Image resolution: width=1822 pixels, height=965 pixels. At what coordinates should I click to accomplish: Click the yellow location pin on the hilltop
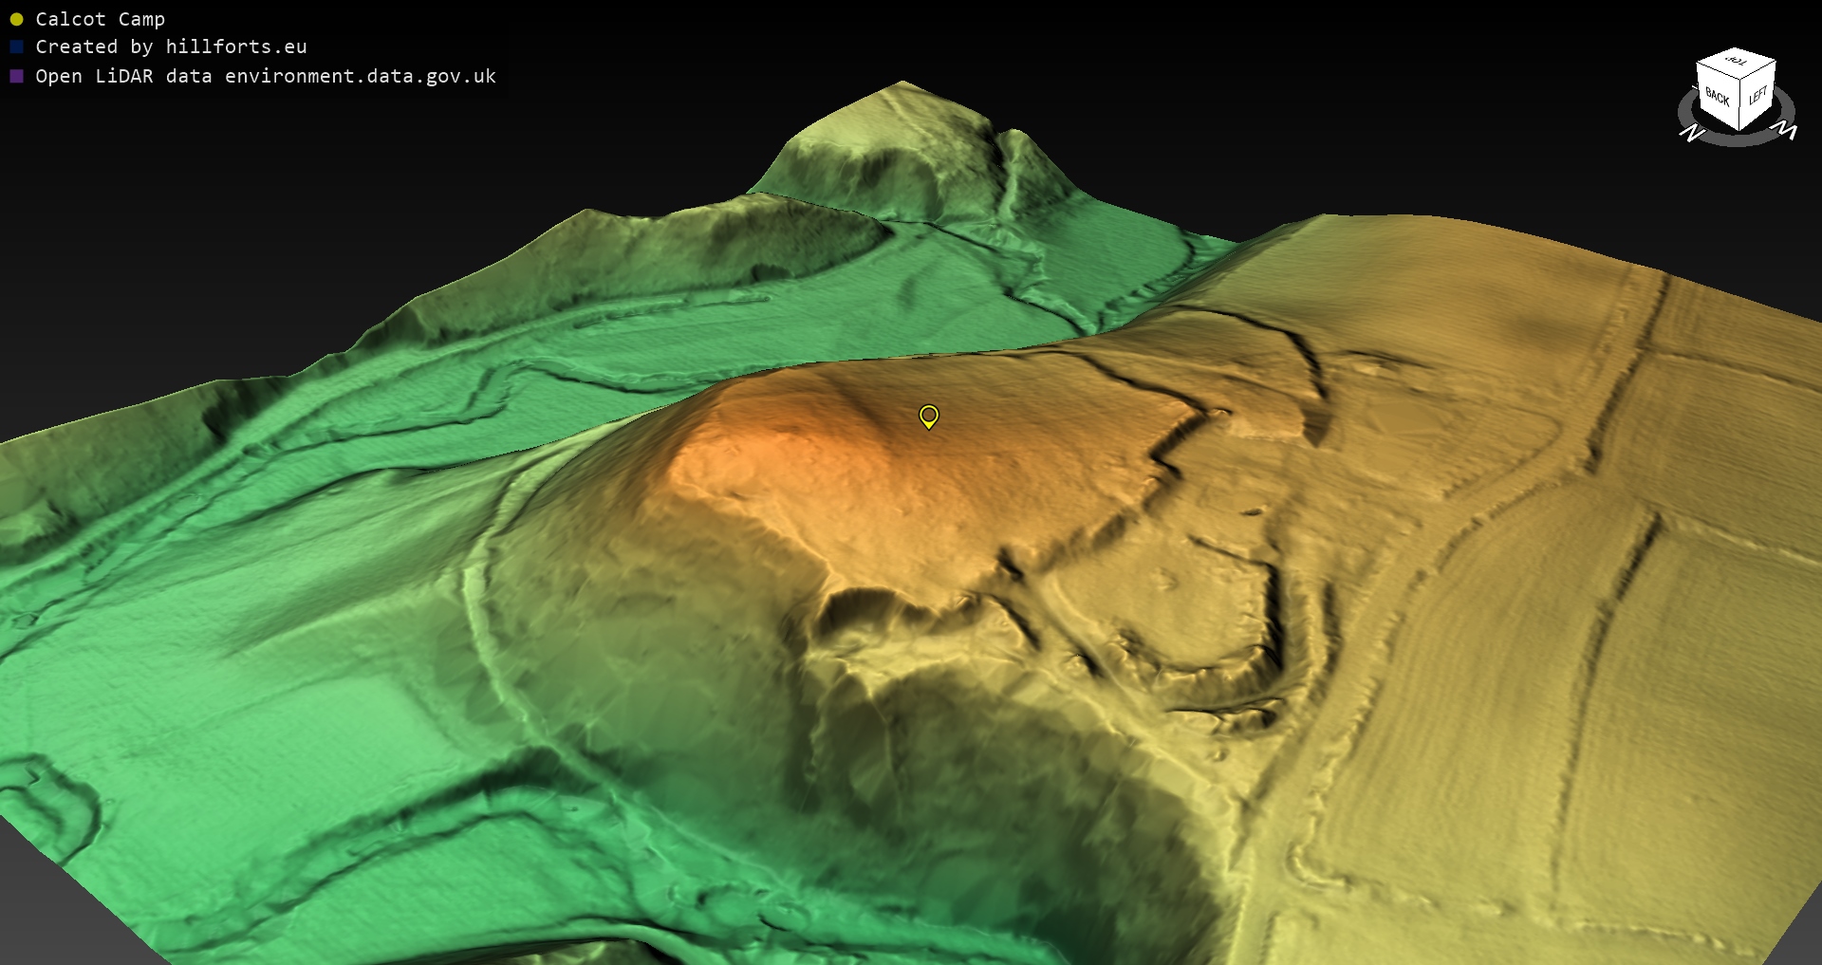(929, 416)
